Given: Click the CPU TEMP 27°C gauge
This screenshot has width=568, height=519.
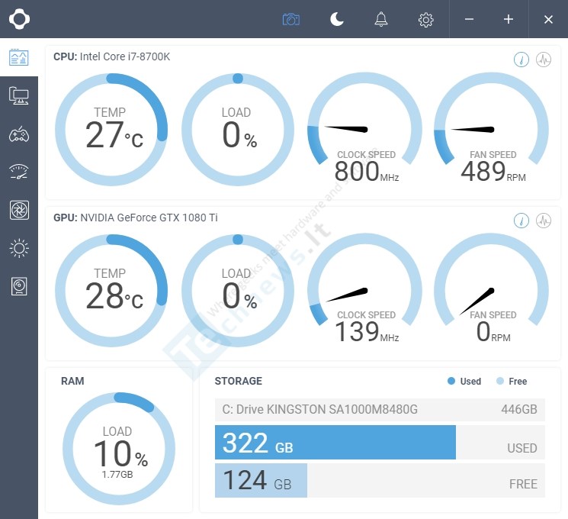Looking at the screenshot, I should [x=111, y=130].
